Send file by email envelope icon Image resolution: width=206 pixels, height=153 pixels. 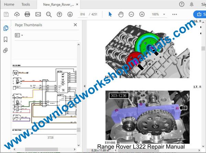point(38,14)
